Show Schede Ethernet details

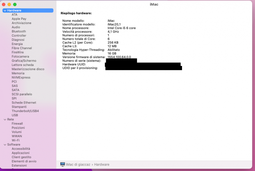point(24,103)
